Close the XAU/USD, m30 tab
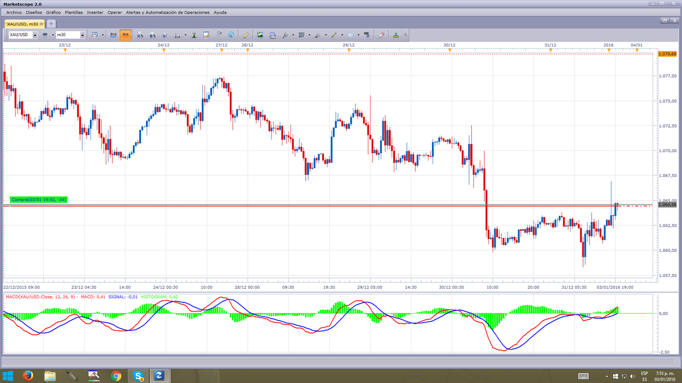 pyautogui.click(x=42, y=24)
